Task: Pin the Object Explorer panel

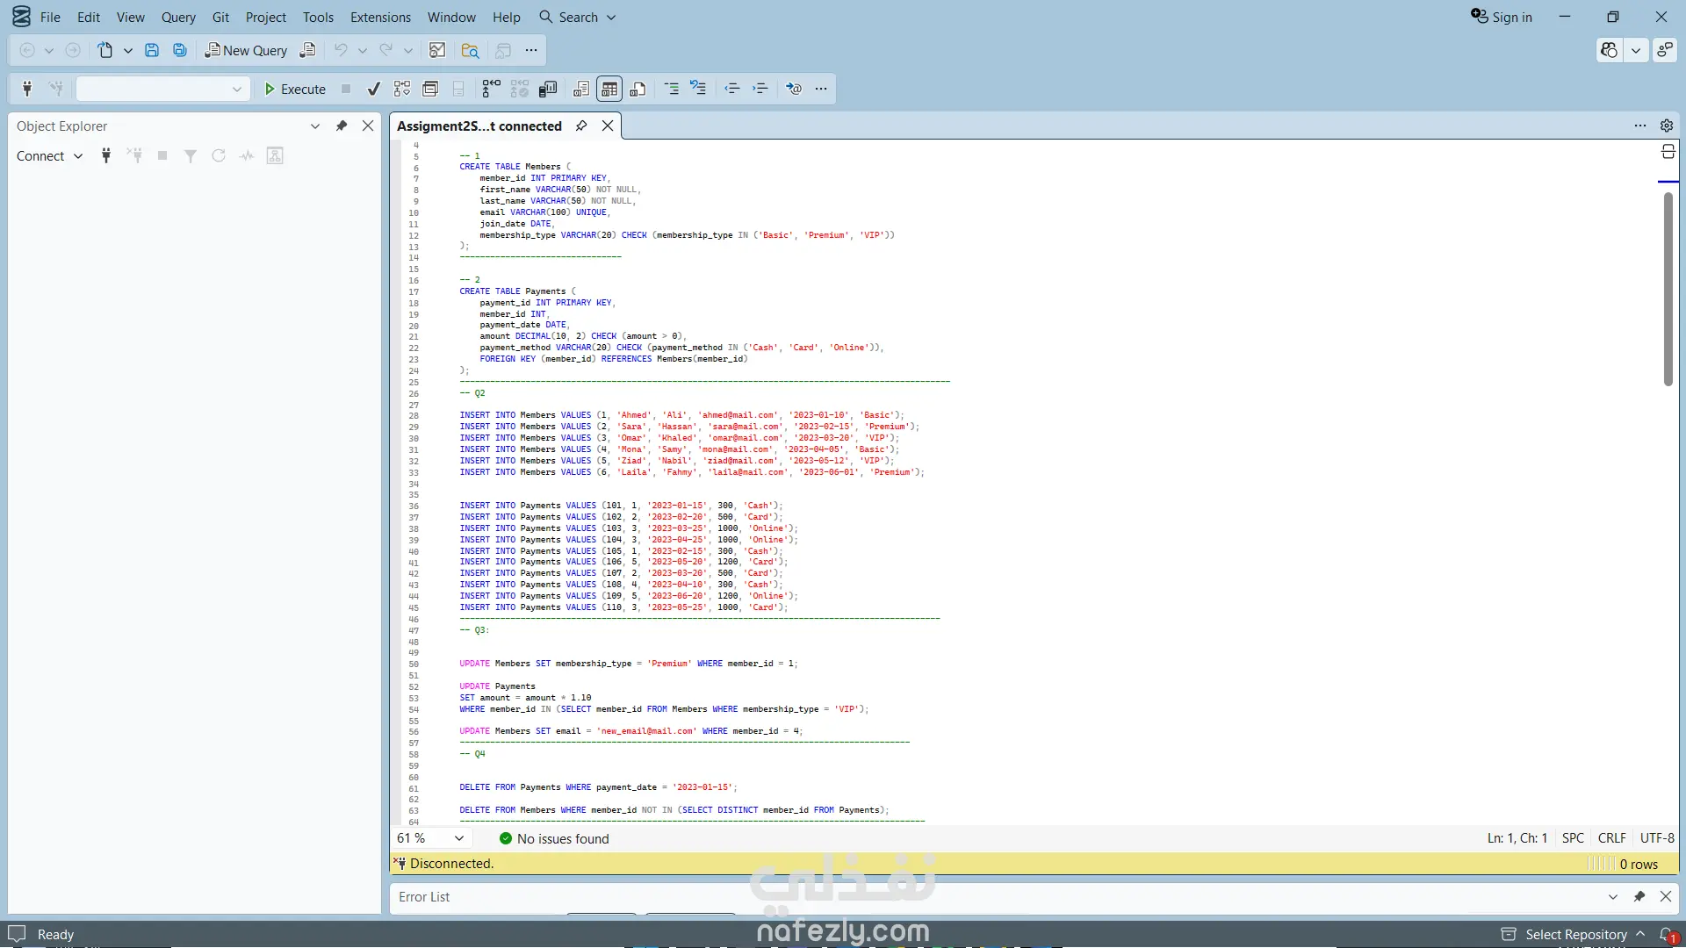Action: (x=342, y=126)
